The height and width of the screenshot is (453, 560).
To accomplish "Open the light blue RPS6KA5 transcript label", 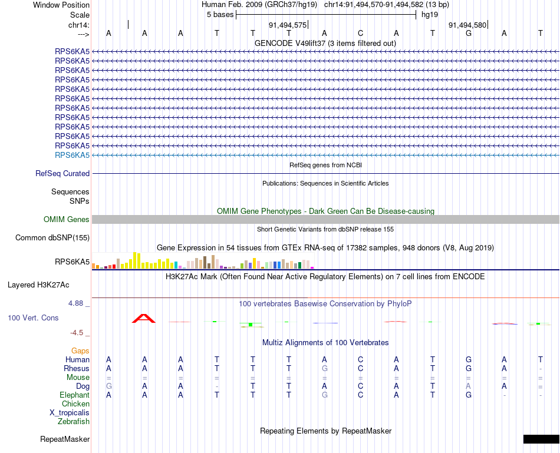I will (72, 156).
